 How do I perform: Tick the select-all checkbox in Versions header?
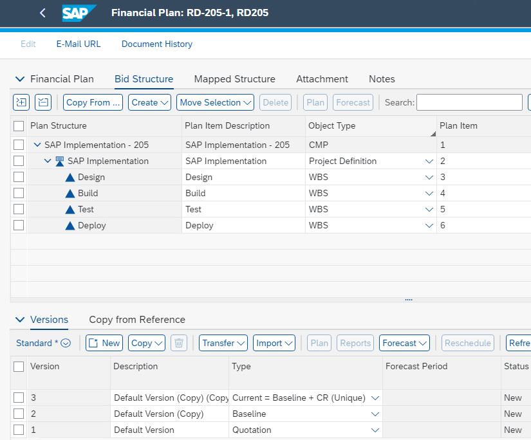(x=19, y=367)
